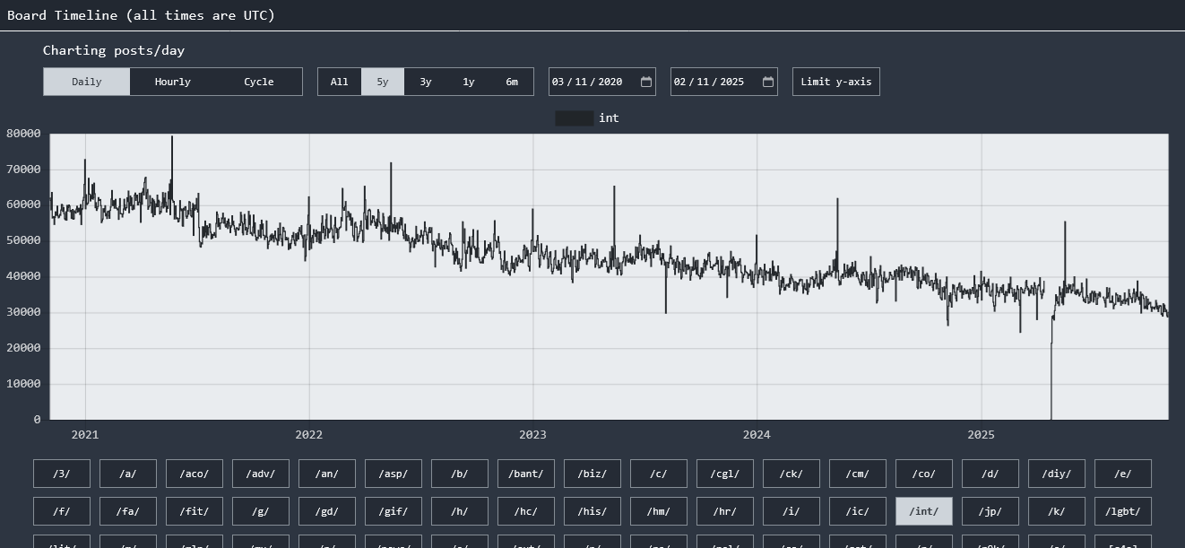The height and width of the screenshot is (548, 1185).
Task: Click the 2023 x-axis label
Action: pos(532,435)
